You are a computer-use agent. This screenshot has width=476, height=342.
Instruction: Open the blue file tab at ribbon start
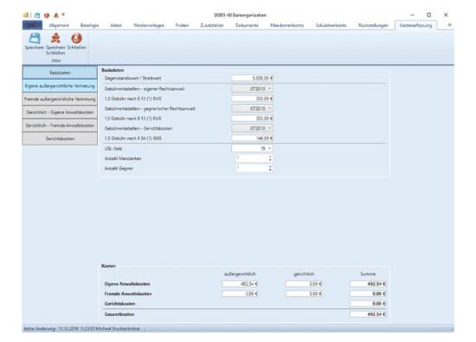[x=32, y=25]
